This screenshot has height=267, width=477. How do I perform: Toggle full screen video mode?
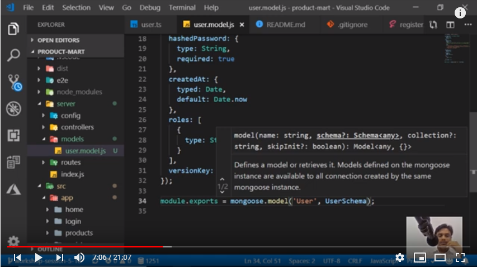point(460,257)
